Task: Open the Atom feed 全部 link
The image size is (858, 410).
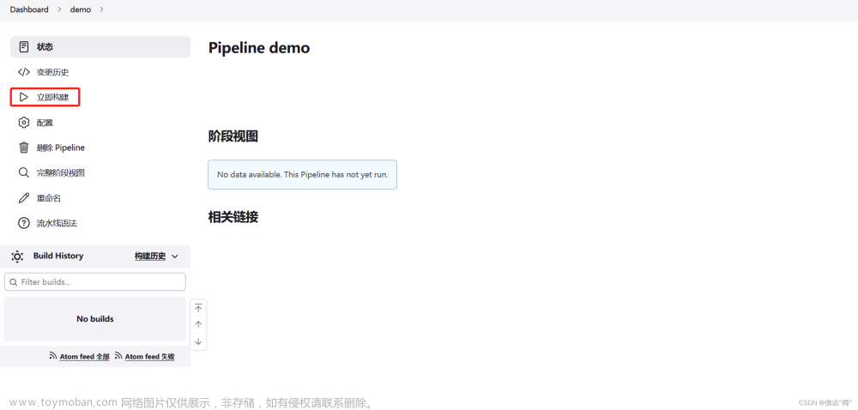Action: click(x=84, y=357)
